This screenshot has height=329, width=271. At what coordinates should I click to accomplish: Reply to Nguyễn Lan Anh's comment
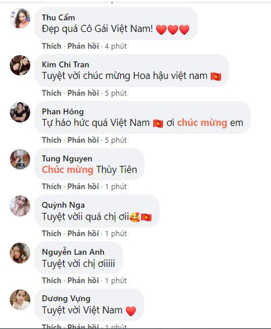(83, 280)
